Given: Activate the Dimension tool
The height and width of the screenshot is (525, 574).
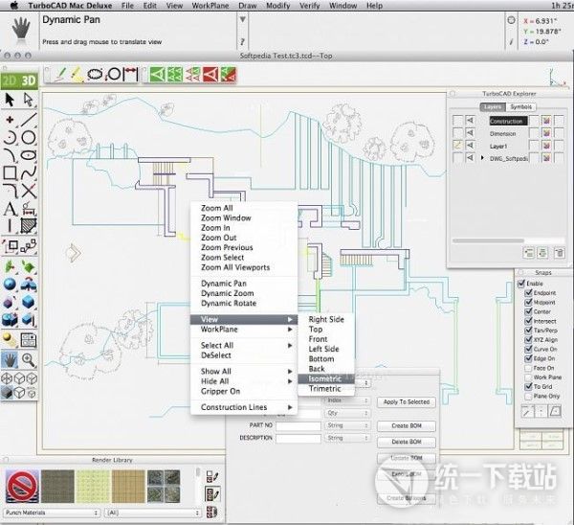Looking at the screenshot, I should click(x=29, y=209).
